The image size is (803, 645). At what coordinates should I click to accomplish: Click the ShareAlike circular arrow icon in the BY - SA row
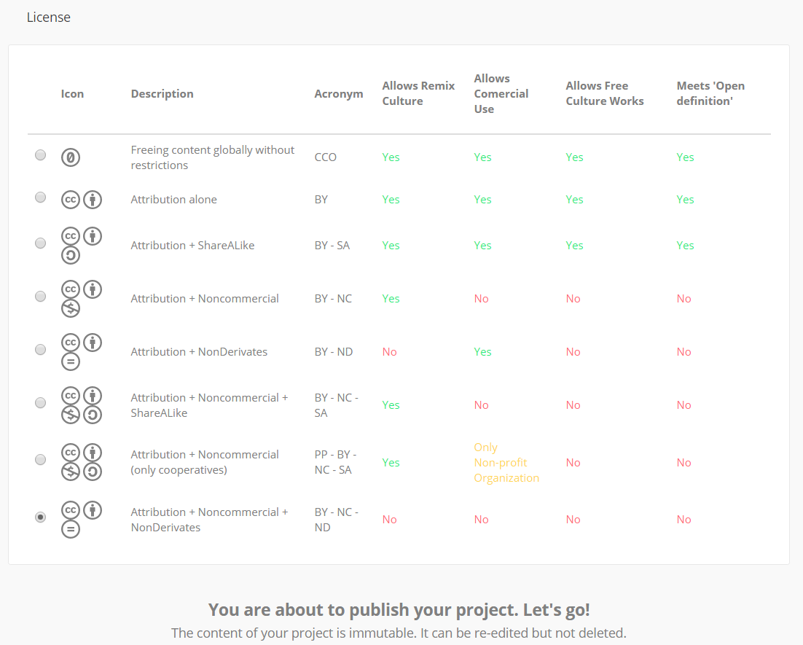pos(71,255)
